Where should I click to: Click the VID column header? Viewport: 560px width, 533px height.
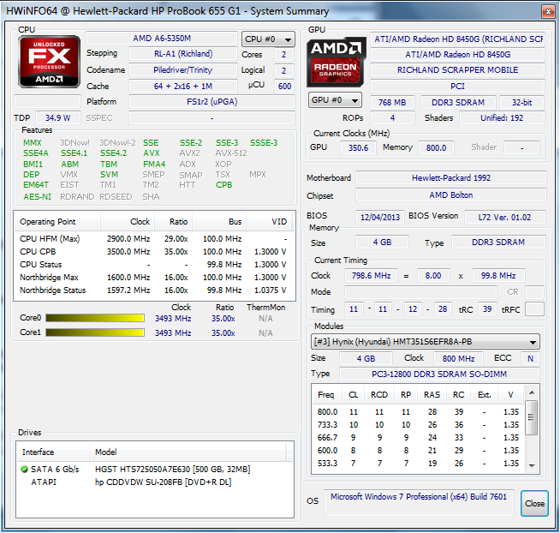pos(270,222)
